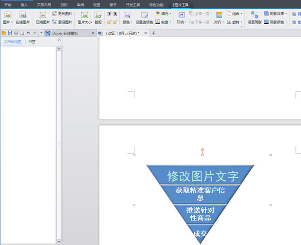This screenshot has height=245, width=301.
Task: Open the 开发工具 ribbon tab
Action: pyautogui.click(x=133, y=5)
